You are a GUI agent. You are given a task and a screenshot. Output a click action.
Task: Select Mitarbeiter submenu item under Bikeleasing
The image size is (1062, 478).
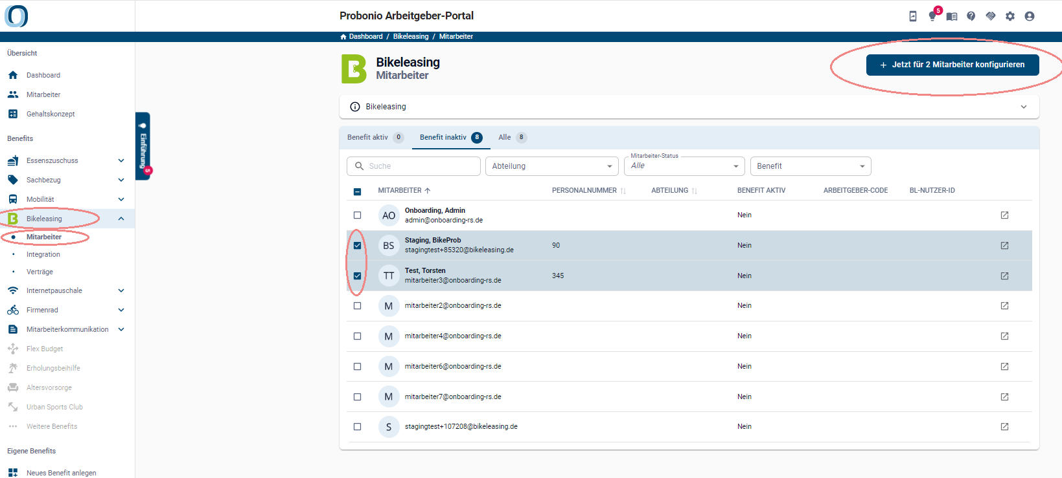(x=44, y=237)
